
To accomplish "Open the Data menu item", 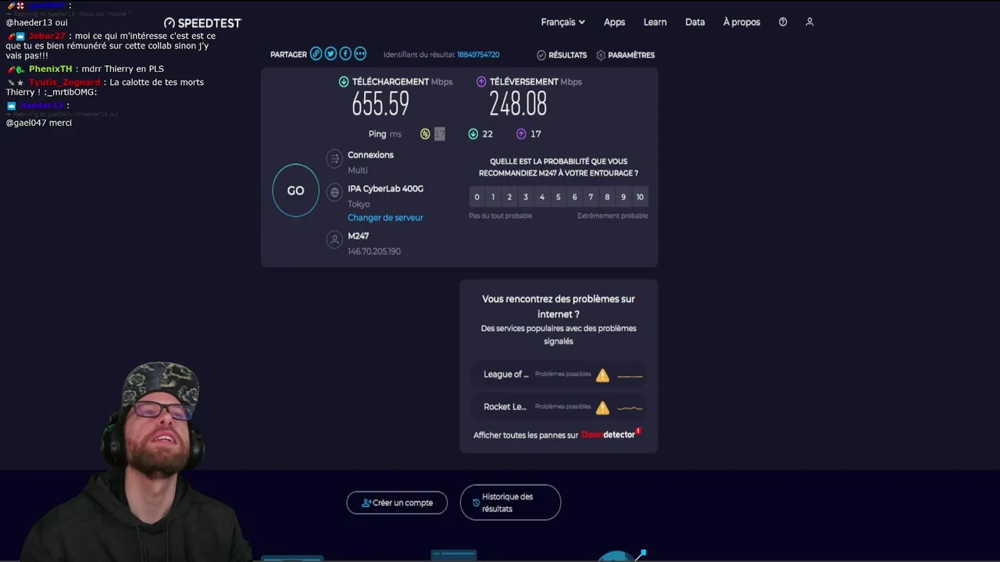I will (x=695, y=22).
